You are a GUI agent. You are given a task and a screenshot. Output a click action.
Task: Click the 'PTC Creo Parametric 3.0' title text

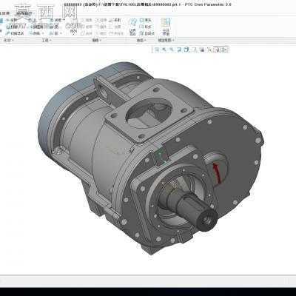pyautogui.click(x=208, y=4)
